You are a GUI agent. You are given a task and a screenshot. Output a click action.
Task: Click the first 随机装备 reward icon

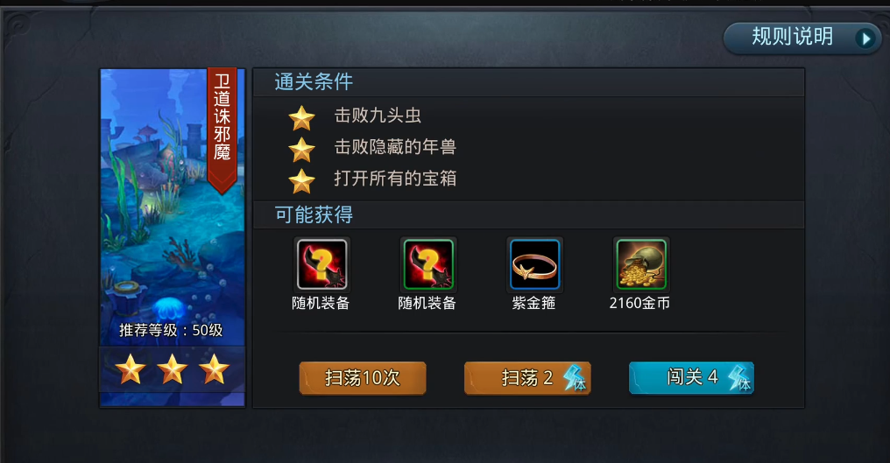321,264
